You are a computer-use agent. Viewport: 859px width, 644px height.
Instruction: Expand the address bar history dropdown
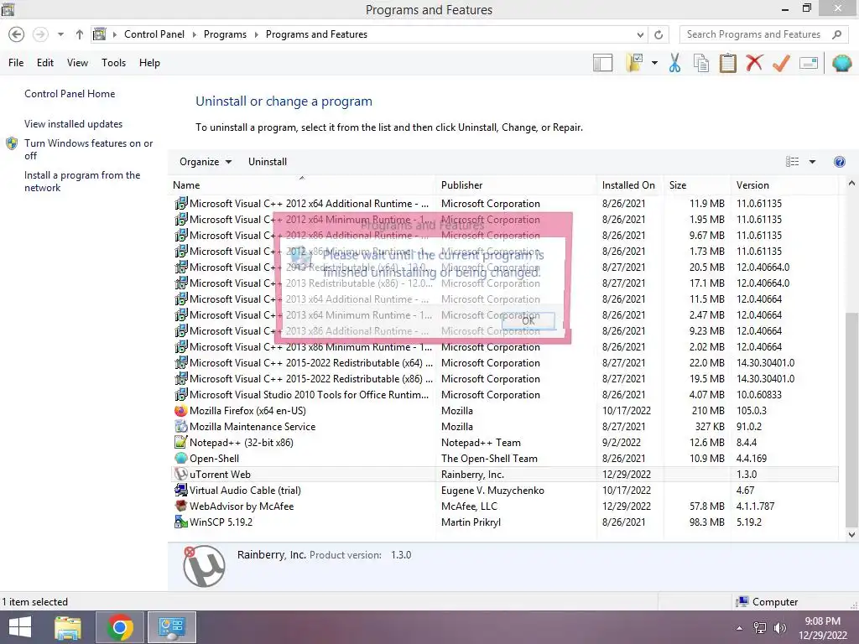click(640, 34)
